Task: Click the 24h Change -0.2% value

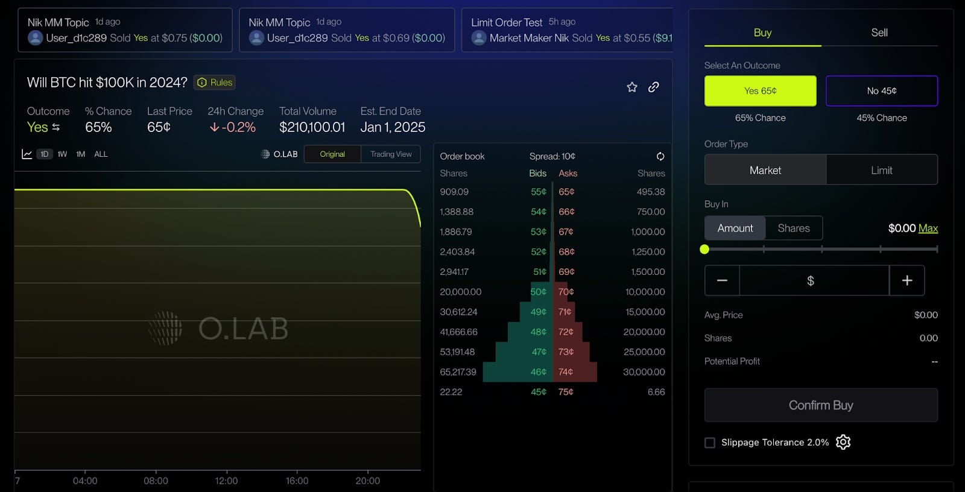Action: click(x=232, y=127)
